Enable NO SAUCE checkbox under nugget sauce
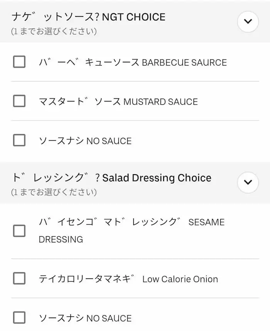This screenshot has width=270, height=331. [19, 141]
